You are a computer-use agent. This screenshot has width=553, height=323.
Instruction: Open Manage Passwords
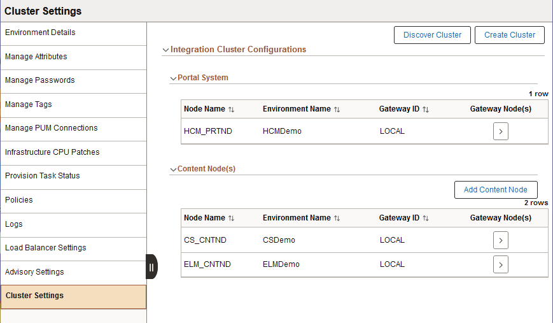point(73,81)
